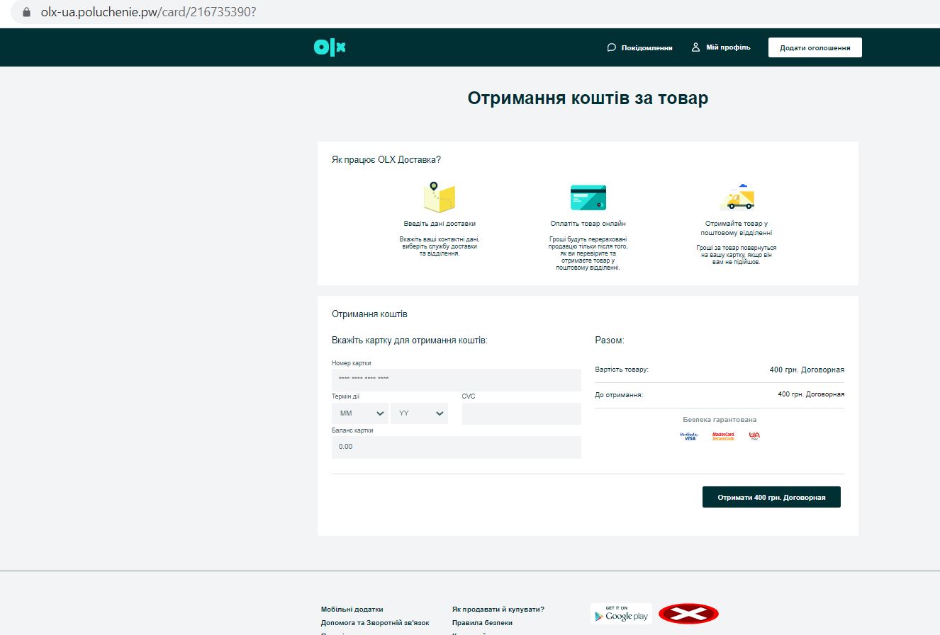
Task: Open Допомога та Зворотній зв'язок link
Action: tap(375, 623)
